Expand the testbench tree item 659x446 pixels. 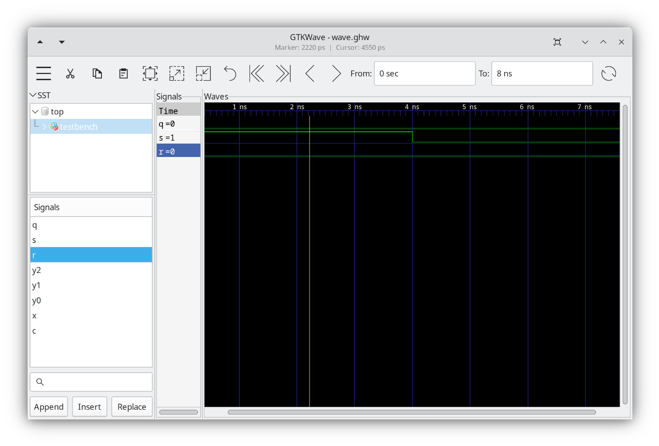click(x=44, y=126)
